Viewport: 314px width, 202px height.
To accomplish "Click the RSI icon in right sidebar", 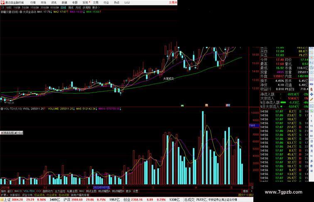I will [x=312, y=84].
